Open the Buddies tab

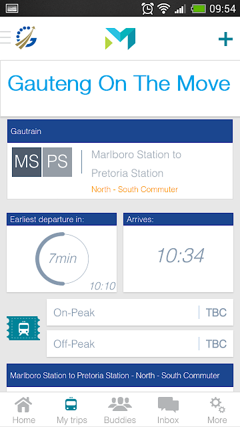point(120,410)
